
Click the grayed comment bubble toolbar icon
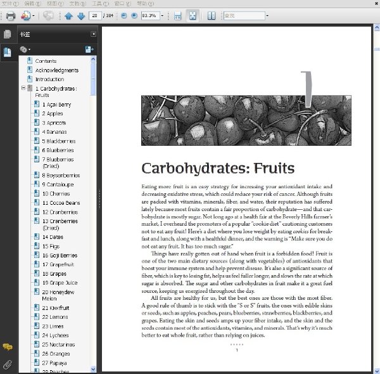tap(48, 16)
